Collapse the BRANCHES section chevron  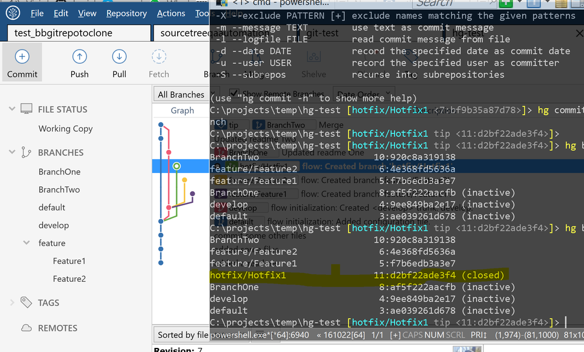point(12,152)
